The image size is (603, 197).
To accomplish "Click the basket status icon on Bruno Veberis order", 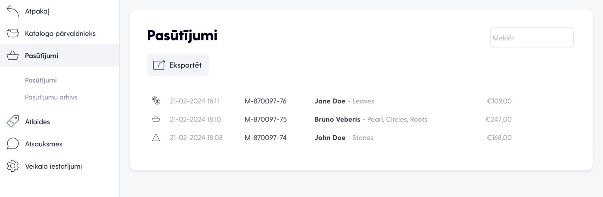I will click(156, 119).
